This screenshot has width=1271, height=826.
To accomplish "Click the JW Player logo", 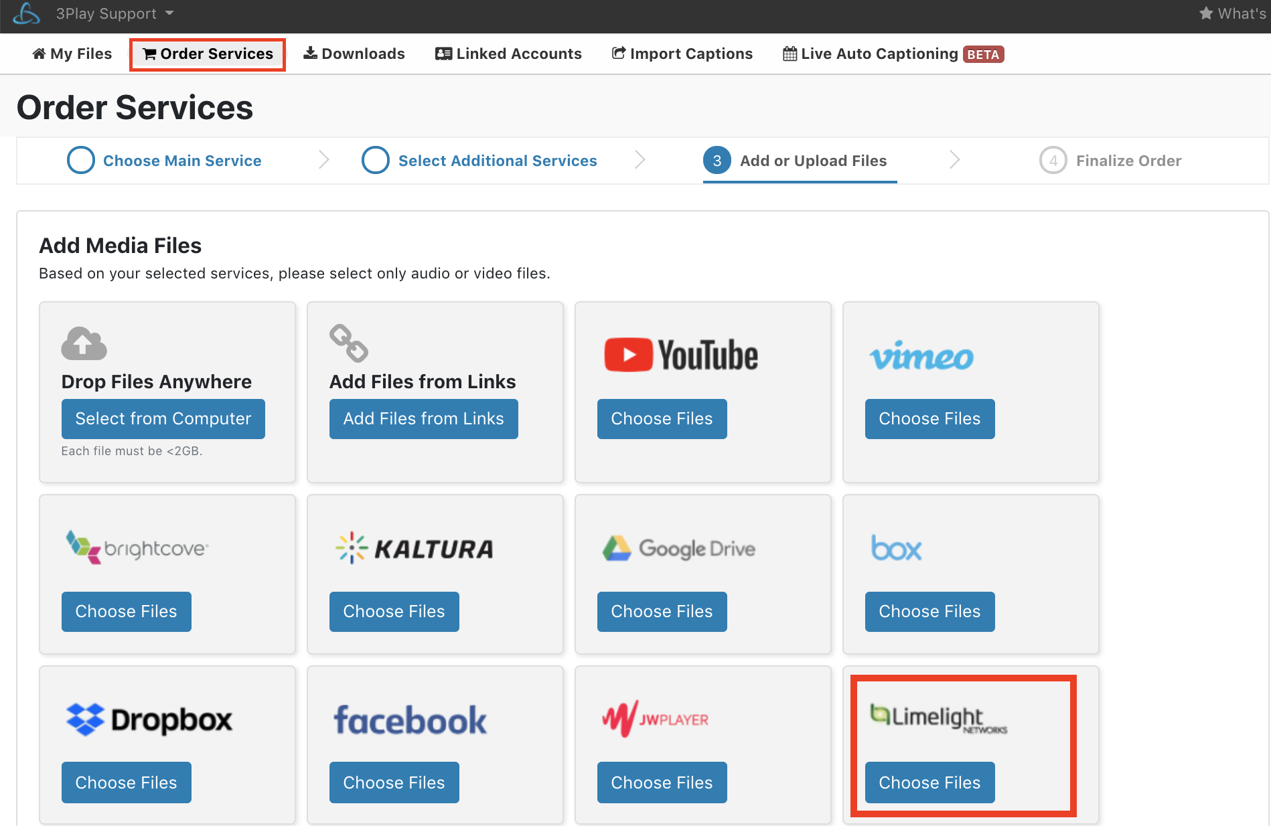I will pos(656,719).
